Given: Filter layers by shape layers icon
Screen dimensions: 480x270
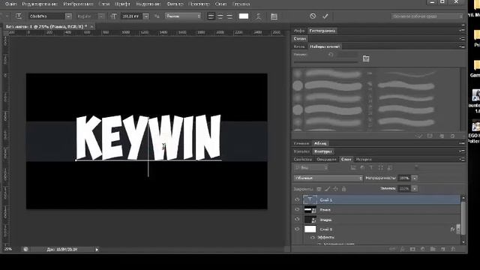Looking at the screenshot, I should coord(380,168).
